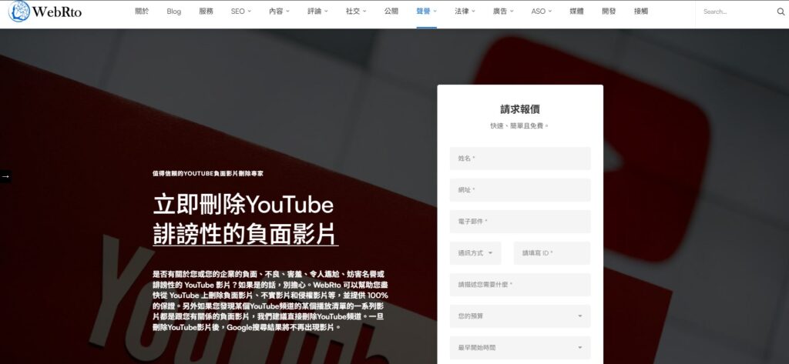Open the 媒體 menu item
789x364 pixels.
coord(576,11)
